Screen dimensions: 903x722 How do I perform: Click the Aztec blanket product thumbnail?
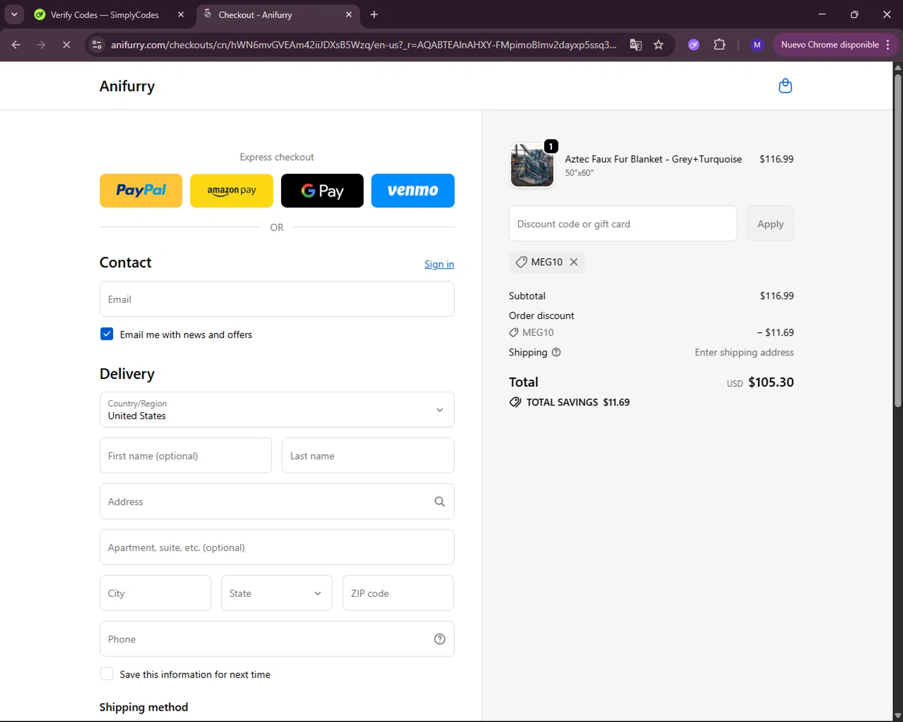(x=532, y=165)
